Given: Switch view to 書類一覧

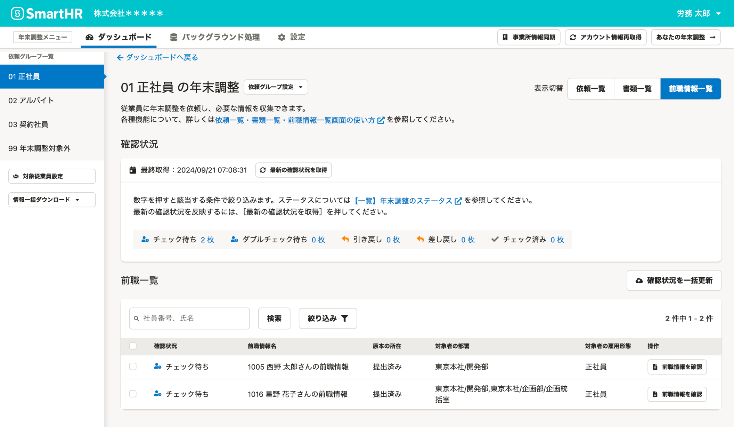Looking at the screenshot, I should (x=637, y=89).
